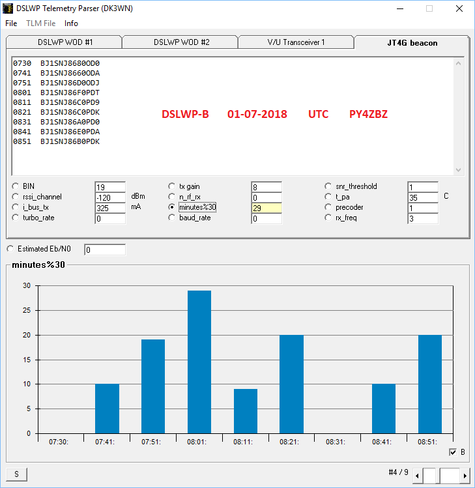The height and width of the screenshot is (488, 475).
Task: Select Estimated Eb/N0 radio button
Action: pyautogui.click(x=10, y=249)
